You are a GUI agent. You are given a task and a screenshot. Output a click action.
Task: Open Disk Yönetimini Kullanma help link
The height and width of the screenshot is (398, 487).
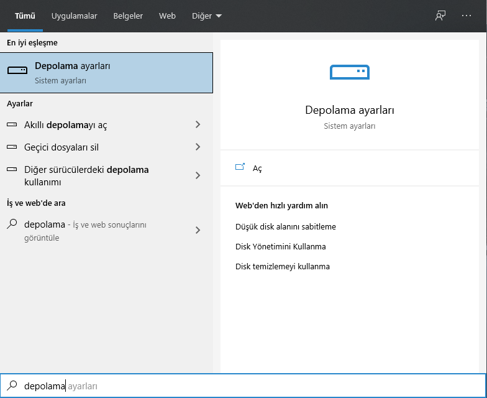coord(281,246)
